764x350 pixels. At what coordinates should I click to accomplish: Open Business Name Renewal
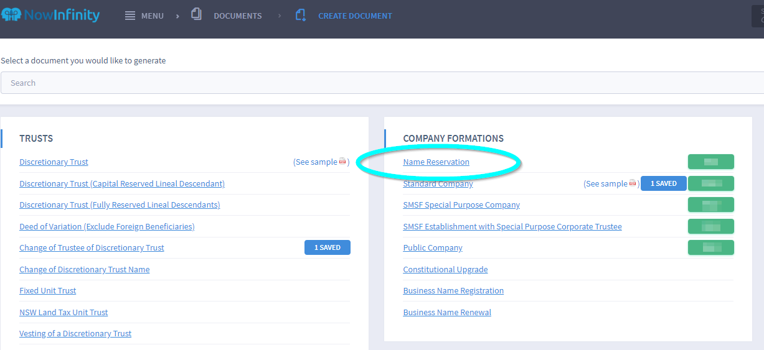(447, 312)
